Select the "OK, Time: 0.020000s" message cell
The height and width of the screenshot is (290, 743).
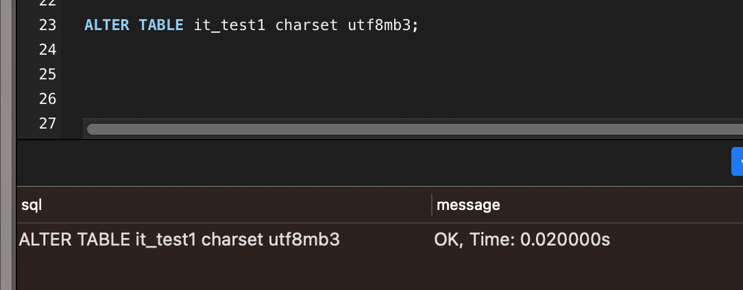[x=522, y=240]
